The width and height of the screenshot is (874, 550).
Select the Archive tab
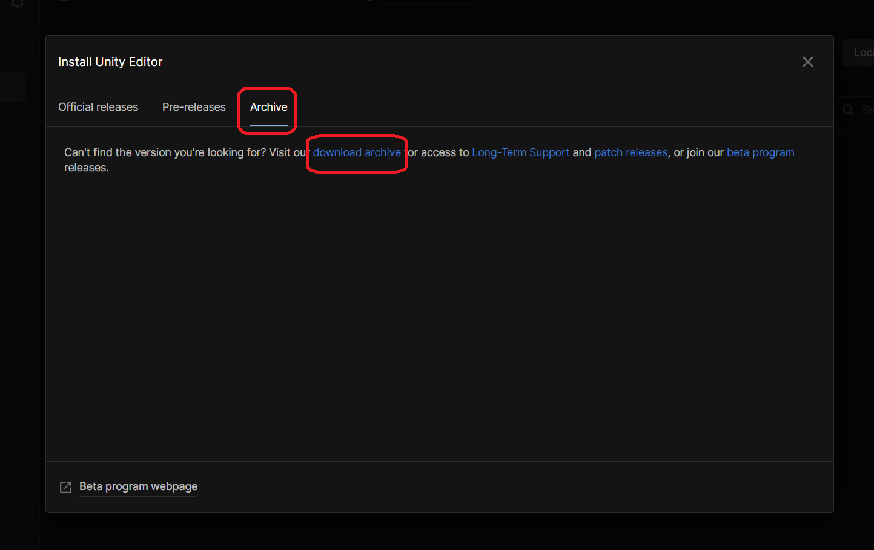[x=269, y=107]
